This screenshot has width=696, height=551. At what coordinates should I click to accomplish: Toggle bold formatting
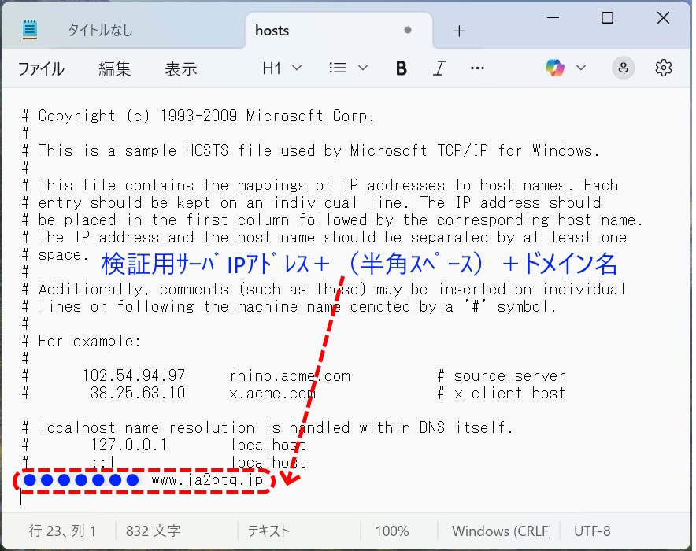pos(402,68)
